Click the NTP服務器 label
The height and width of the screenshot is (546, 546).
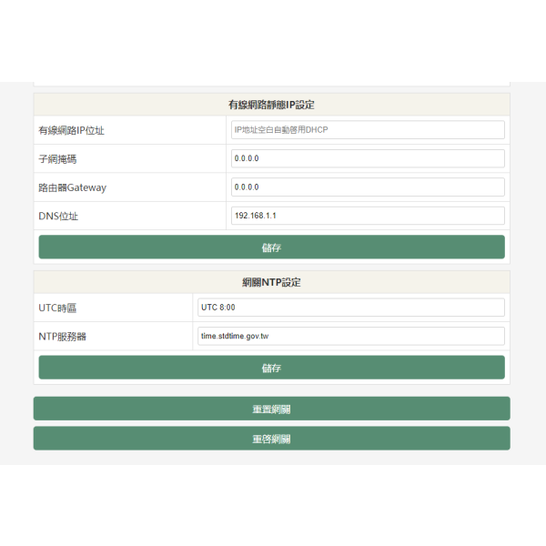pos(62,337)
